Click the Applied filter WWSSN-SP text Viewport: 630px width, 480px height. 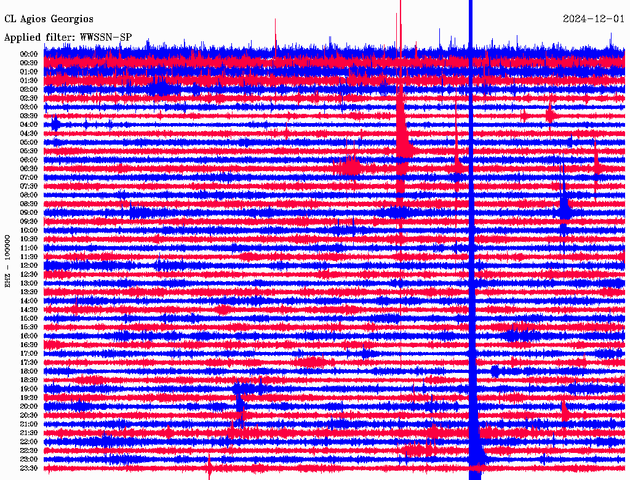[68, 38]
